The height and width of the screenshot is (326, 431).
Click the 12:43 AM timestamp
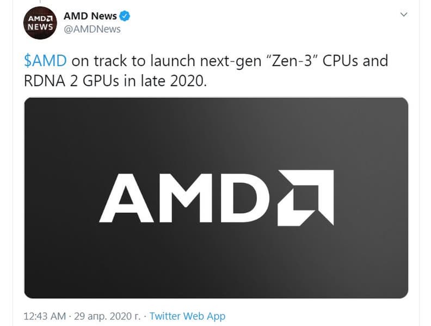45,316
